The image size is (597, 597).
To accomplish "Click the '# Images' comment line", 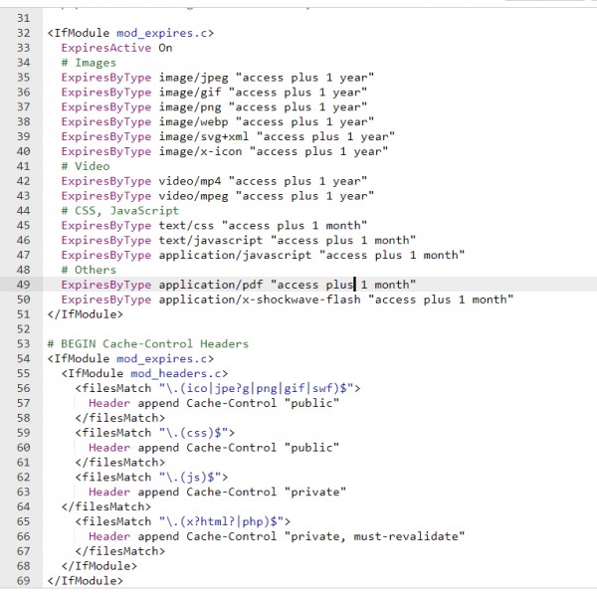I will 89,63.
